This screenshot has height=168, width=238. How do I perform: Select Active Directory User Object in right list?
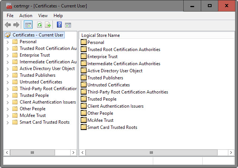click(x=115, y=71)
